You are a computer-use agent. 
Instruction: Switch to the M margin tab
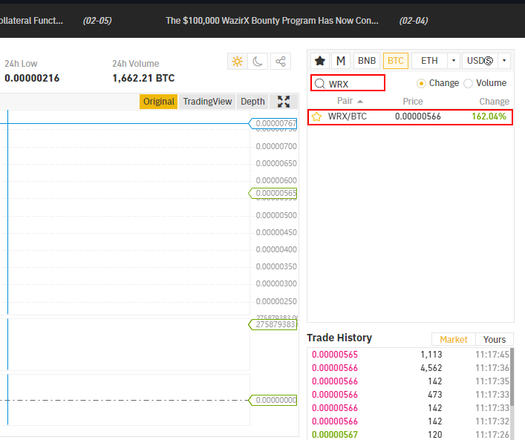[x=341, y=61]
